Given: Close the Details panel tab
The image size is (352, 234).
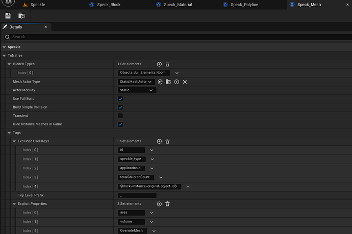Looking at the screenshot, I should coord(45,27).
